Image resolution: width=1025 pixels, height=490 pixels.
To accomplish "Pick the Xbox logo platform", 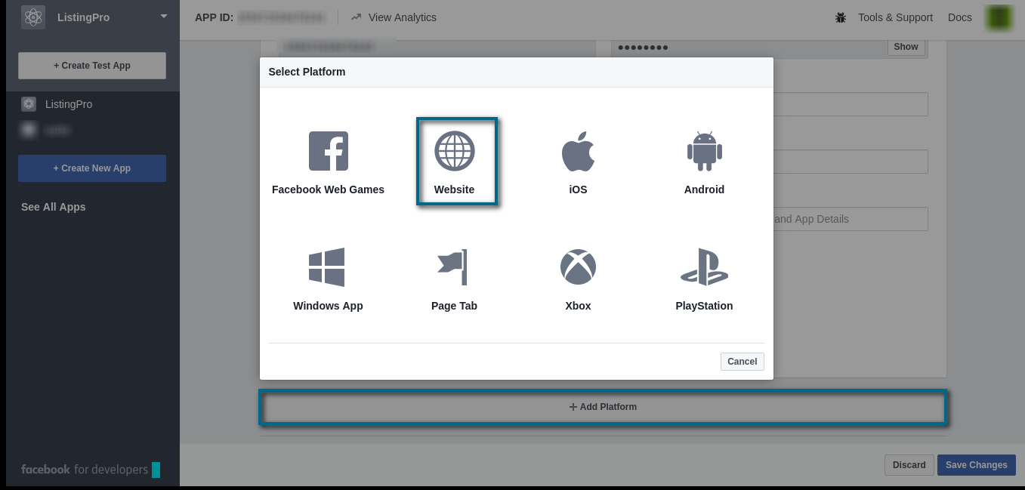I will (578, 267).
